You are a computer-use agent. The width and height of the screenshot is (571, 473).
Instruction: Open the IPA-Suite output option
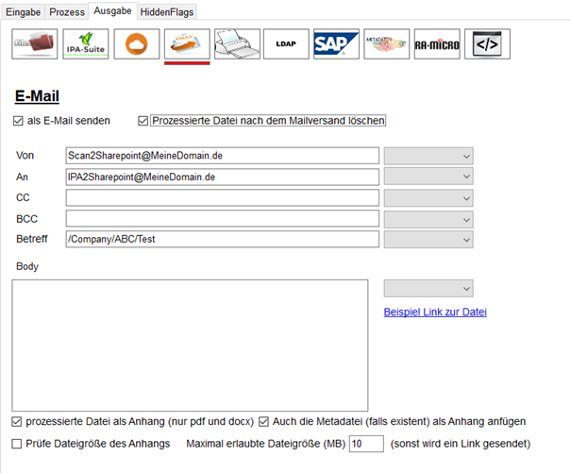(85, 44)
